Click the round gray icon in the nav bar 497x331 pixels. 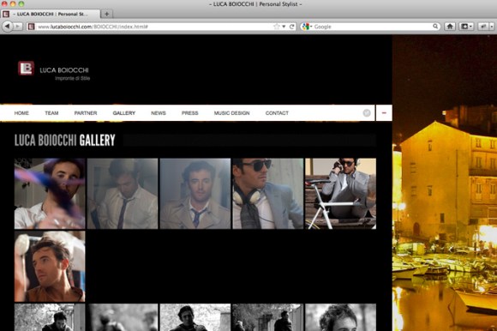point(367,113)
